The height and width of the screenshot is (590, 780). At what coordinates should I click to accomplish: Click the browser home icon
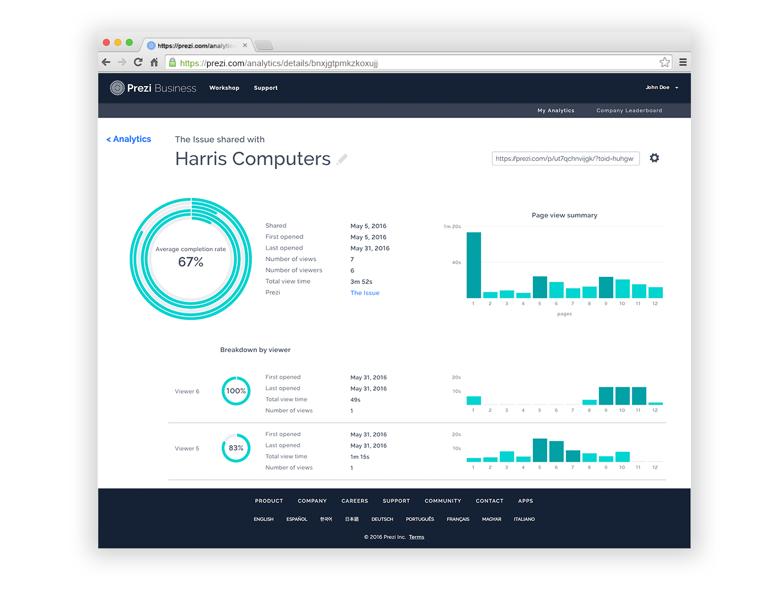pos(154,62)
